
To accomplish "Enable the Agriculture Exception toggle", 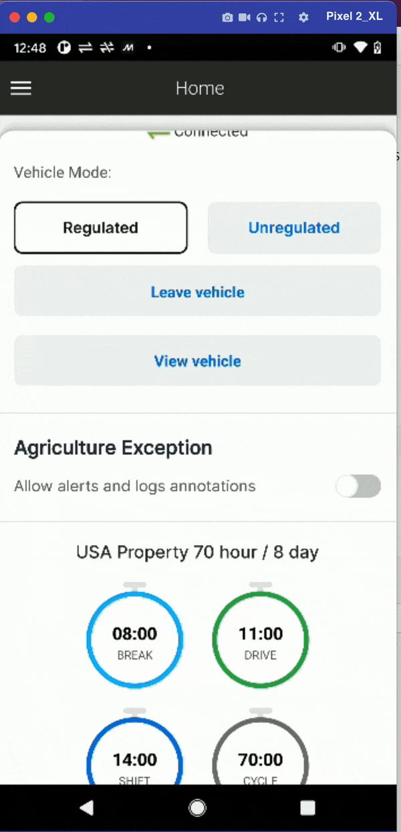I will 358,486.
